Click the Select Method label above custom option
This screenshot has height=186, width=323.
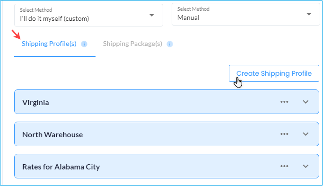(x=36, y=10)
